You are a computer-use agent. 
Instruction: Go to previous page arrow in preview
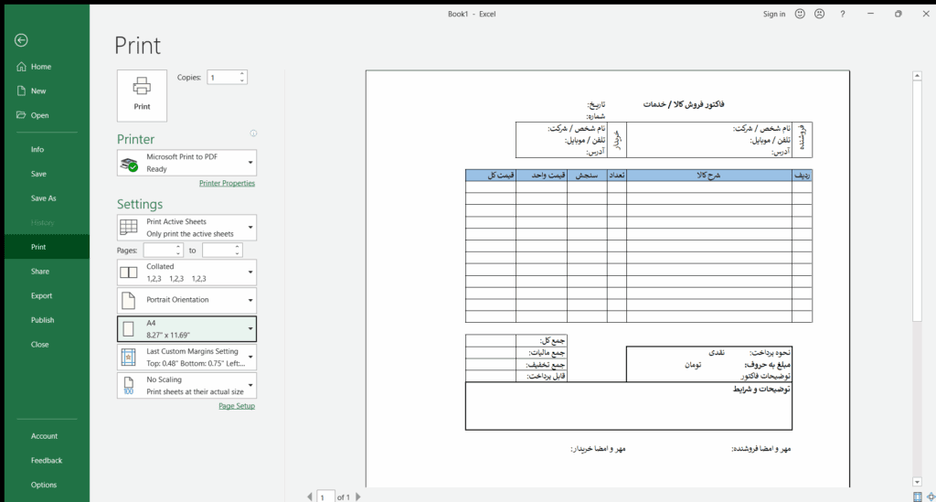(309, 497)
